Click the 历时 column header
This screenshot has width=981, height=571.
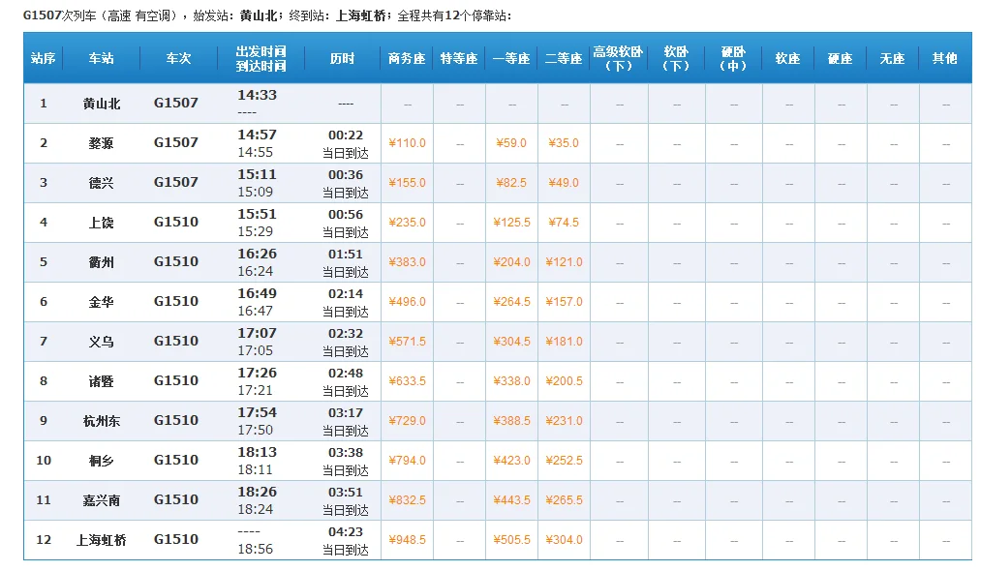pos(345,58)
